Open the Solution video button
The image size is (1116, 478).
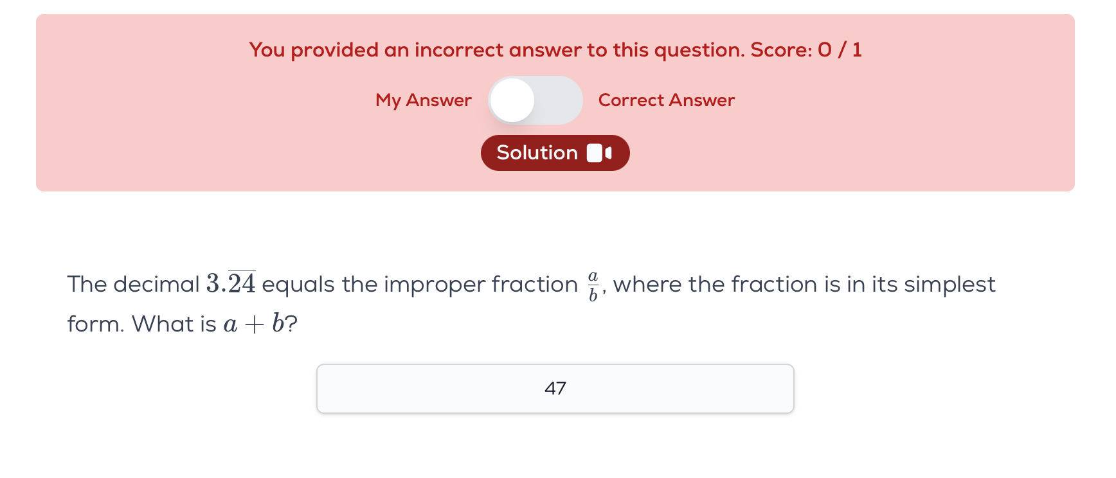(555, 153)
